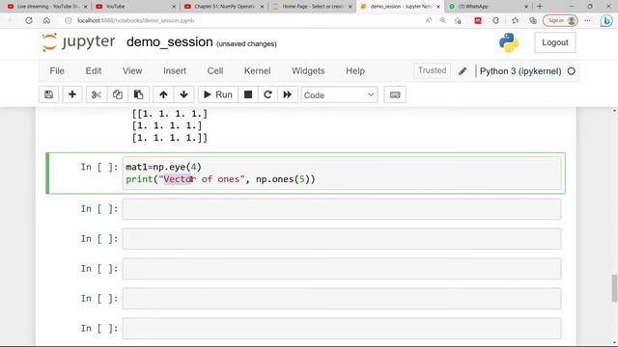Click the Python logo icon
Screen dimensions: 618x347
(509, 42)
